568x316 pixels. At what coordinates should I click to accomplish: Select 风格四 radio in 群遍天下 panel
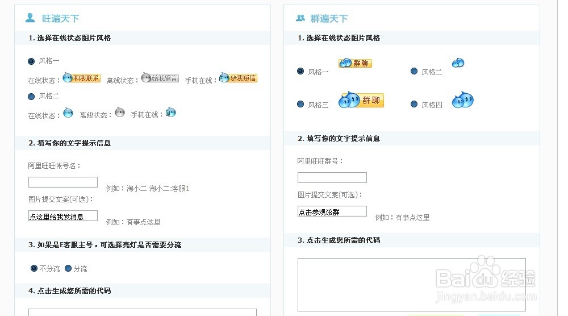414,104
